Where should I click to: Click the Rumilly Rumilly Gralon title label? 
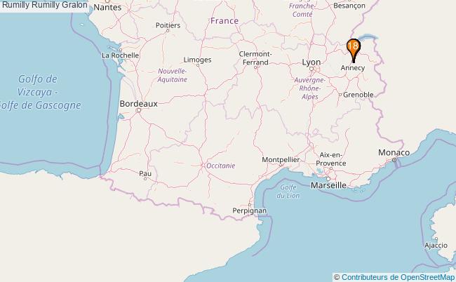pos(44,5)
